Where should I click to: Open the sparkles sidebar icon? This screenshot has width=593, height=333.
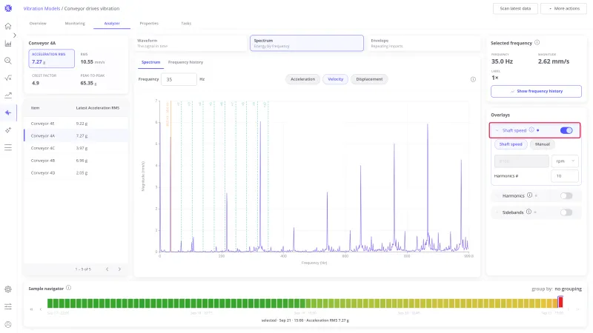click(8, 130)
